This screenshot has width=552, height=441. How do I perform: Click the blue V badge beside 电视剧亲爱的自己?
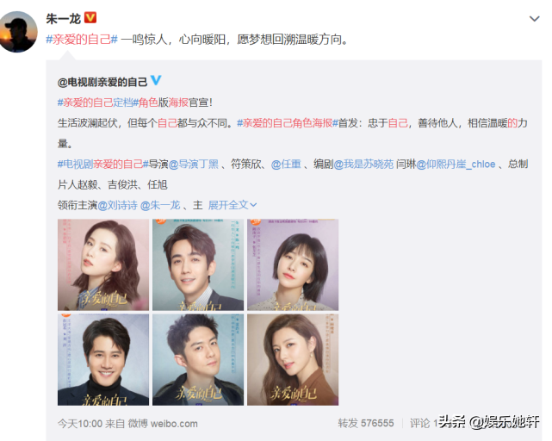click(x=156, y=80)
